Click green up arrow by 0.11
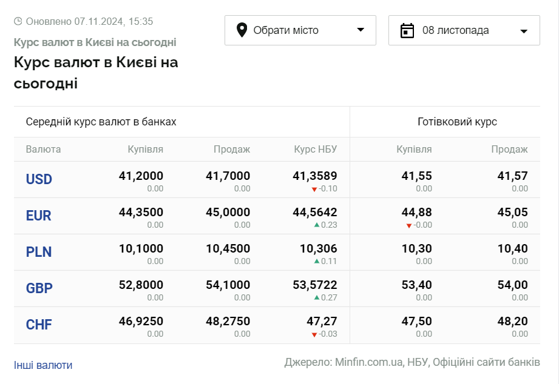The width and height of the screenshot is (559, 384). click(317, 261)
